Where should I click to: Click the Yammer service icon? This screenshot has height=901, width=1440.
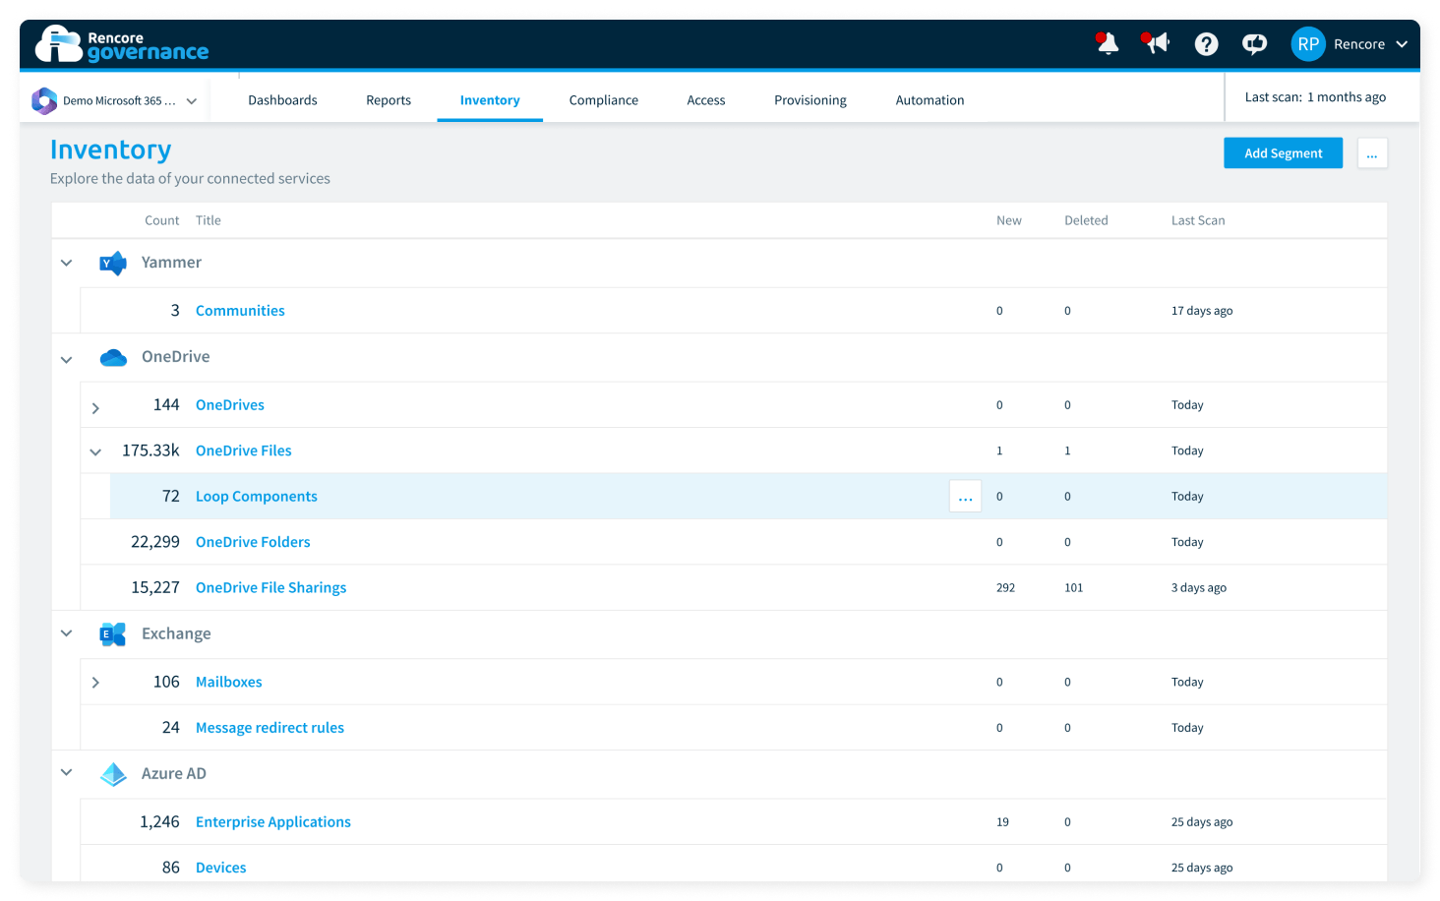pos(113,263)
